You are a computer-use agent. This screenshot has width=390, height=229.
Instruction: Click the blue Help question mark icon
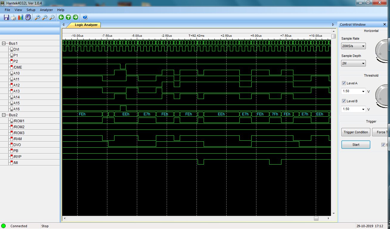tap(85, 17)
